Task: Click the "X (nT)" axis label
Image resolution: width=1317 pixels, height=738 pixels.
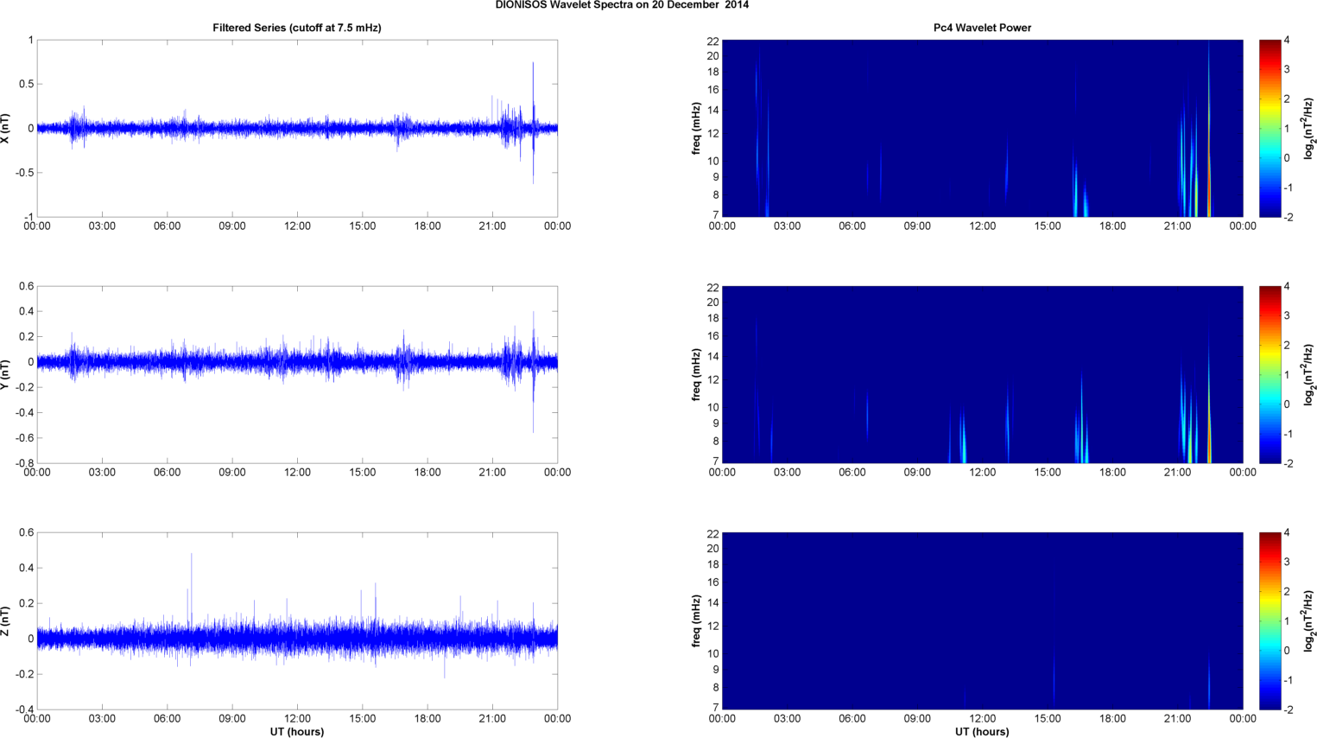Action: coord(6,128)
